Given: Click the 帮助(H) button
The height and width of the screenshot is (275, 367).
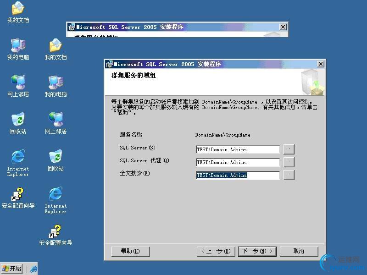Looking at the screenshot, I should pos(130,251).
